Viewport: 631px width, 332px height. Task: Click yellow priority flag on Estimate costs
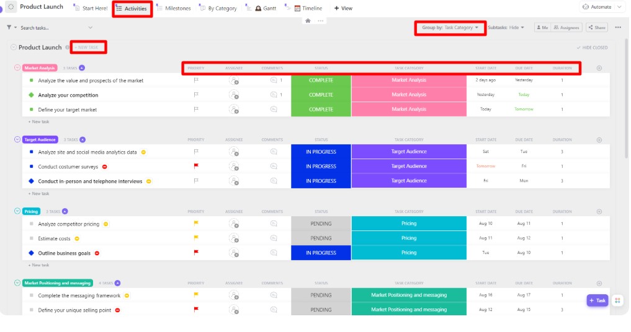click(x=196, y=238)
